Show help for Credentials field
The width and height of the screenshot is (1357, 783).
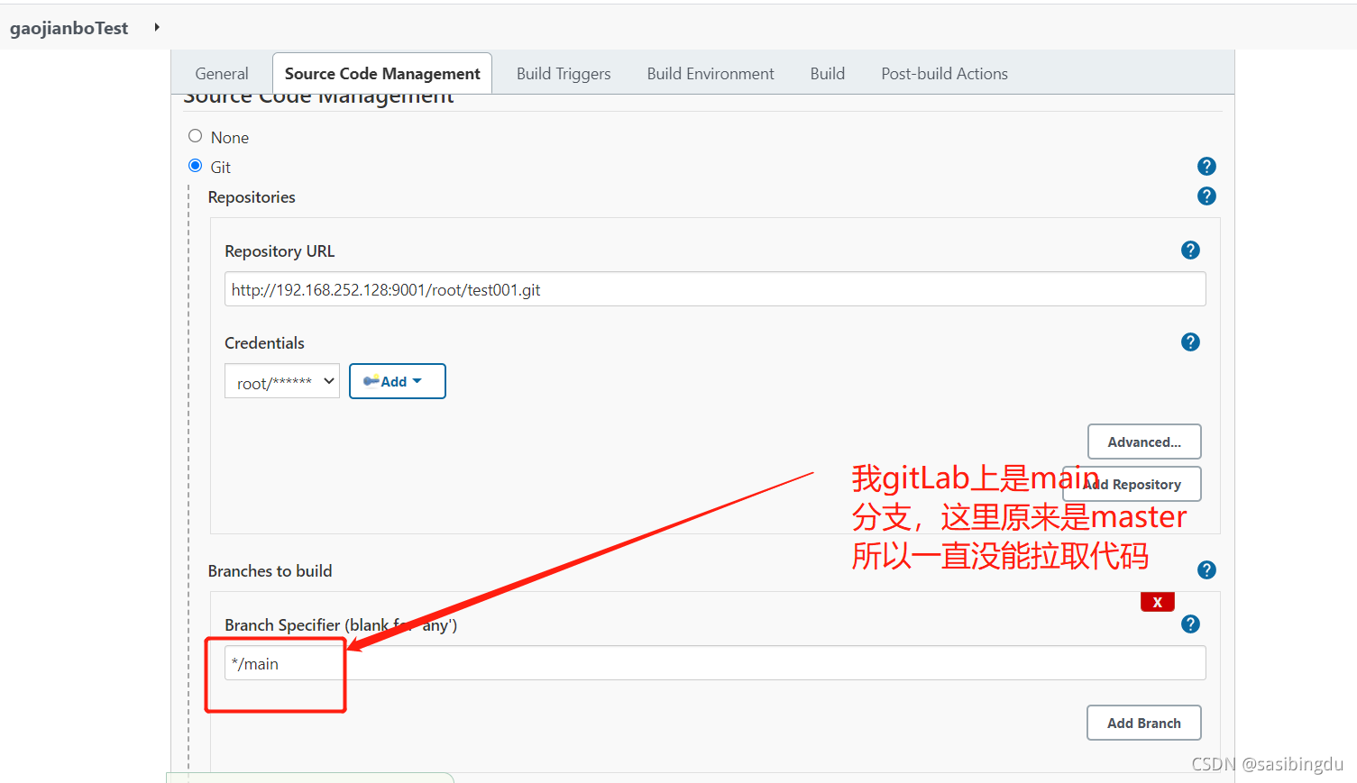(1190, 342)
